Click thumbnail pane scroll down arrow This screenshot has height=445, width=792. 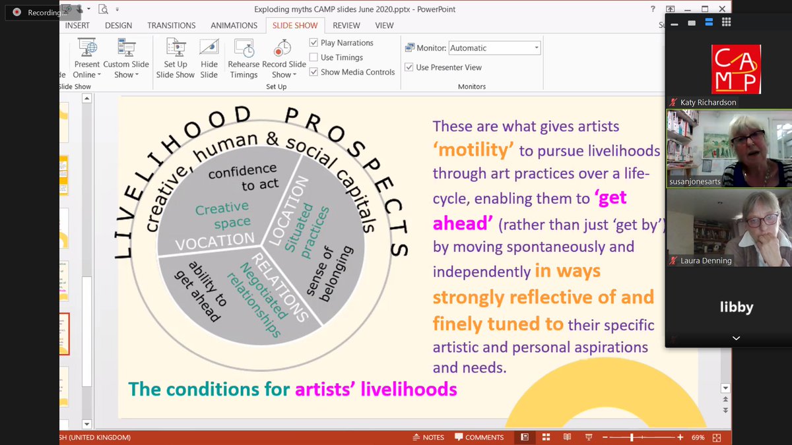pyautogui.click(x=86, y=424)
